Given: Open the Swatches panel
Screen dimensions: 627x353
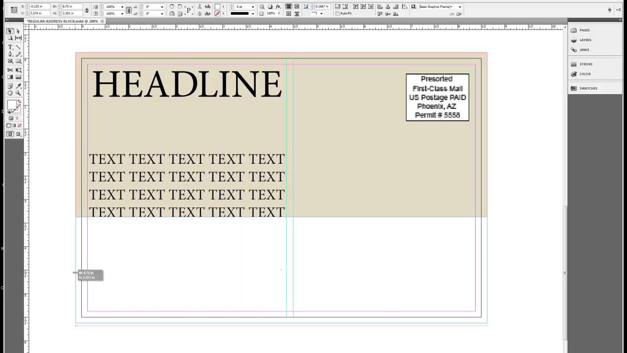Looking at the screenshot, I should click(583, 88).
